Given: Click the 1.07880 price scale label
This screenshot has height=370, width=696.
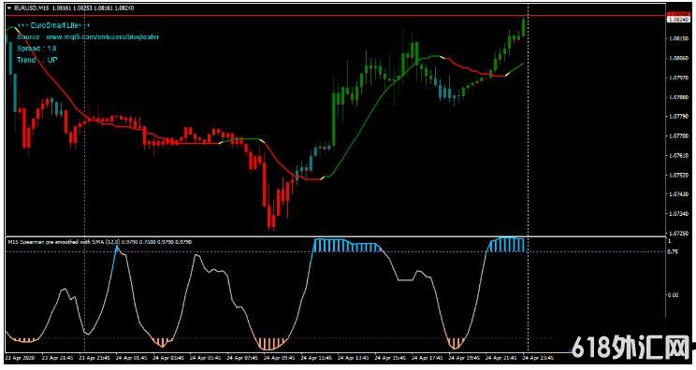Looking at the screenshot, I should [679, 97].
